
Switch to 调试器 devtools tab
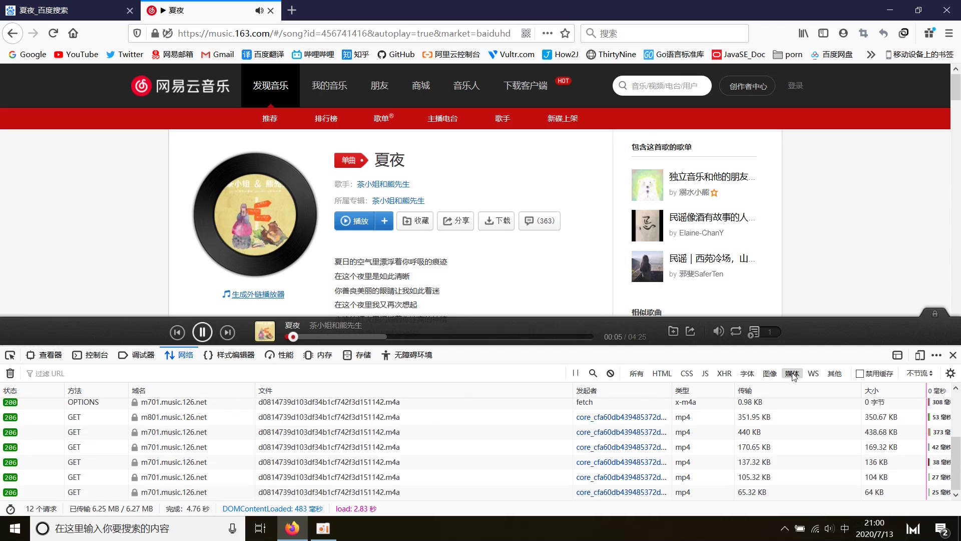136,355
